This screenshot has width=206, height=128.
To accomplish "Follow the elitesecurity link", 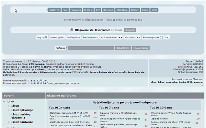I will click(72, 20).
